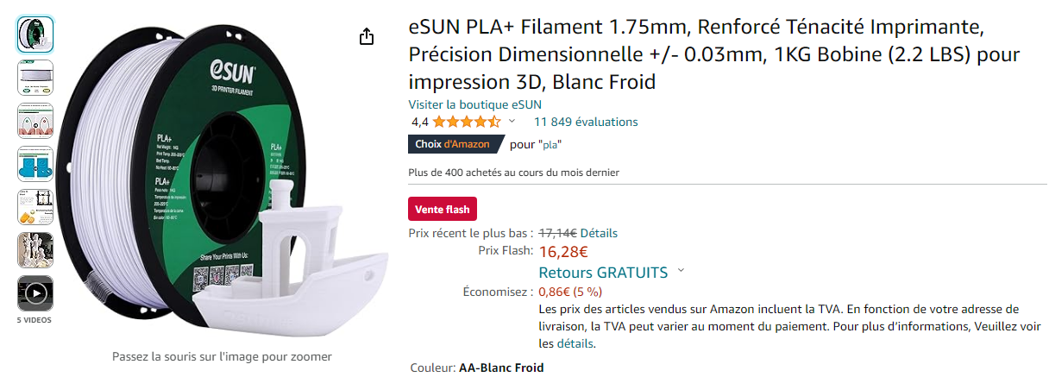This screenshot has width=1049, height=377.
Task: Open the 11 849 évaluations link
Action: 586,122
